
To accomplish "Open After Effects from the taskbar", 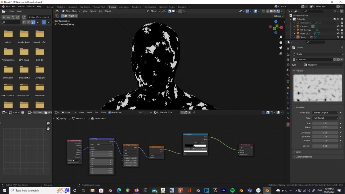I will (x=224, y=190).
